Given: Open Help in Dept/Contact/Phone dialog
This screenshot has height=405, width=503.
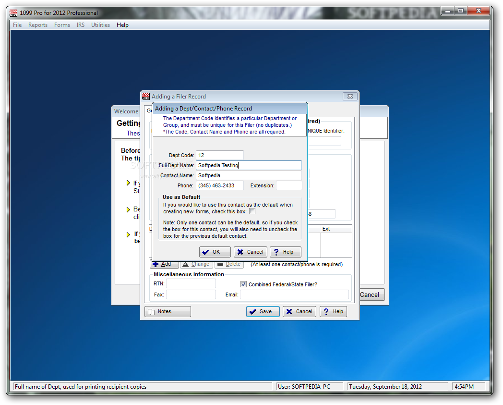Looking at the screenshot, I should pyautogui.click(x=286, y=252).
